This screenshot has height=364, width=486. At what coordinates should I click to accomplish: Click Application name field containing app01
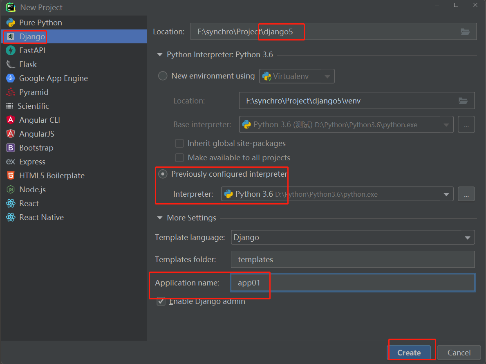[353, 283]
